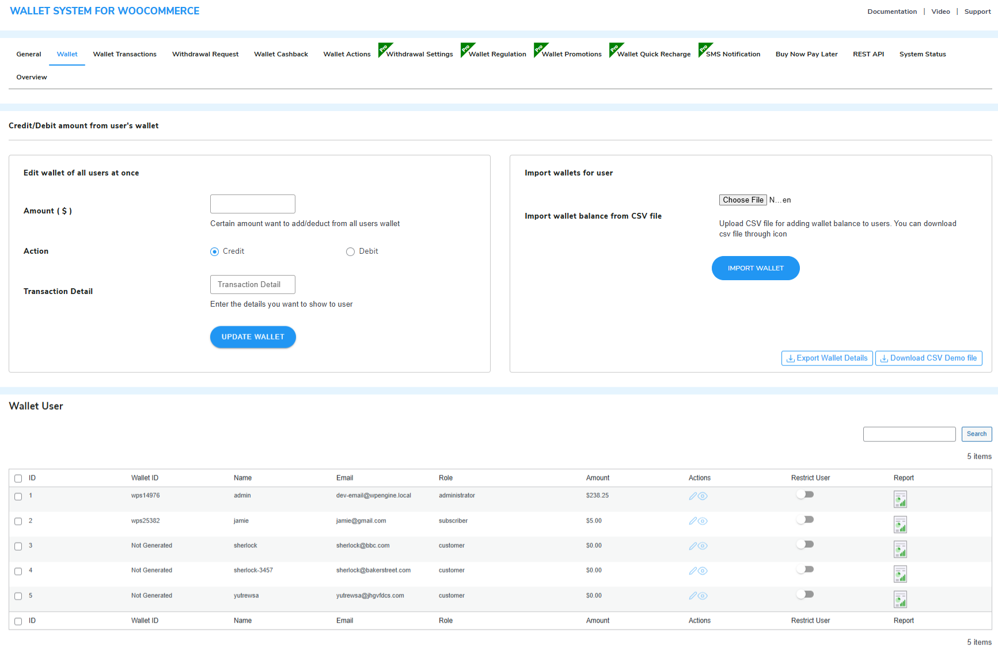The height and width of the screenshot is (649, 998).
Task: Open report icon for admin user
Action: click(x=900, y=499)
